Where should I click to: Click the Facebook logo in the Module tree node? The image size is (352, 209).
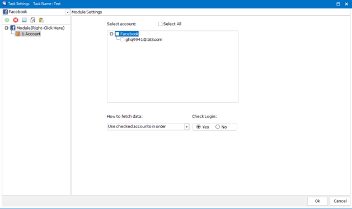[x=13, y=28]
